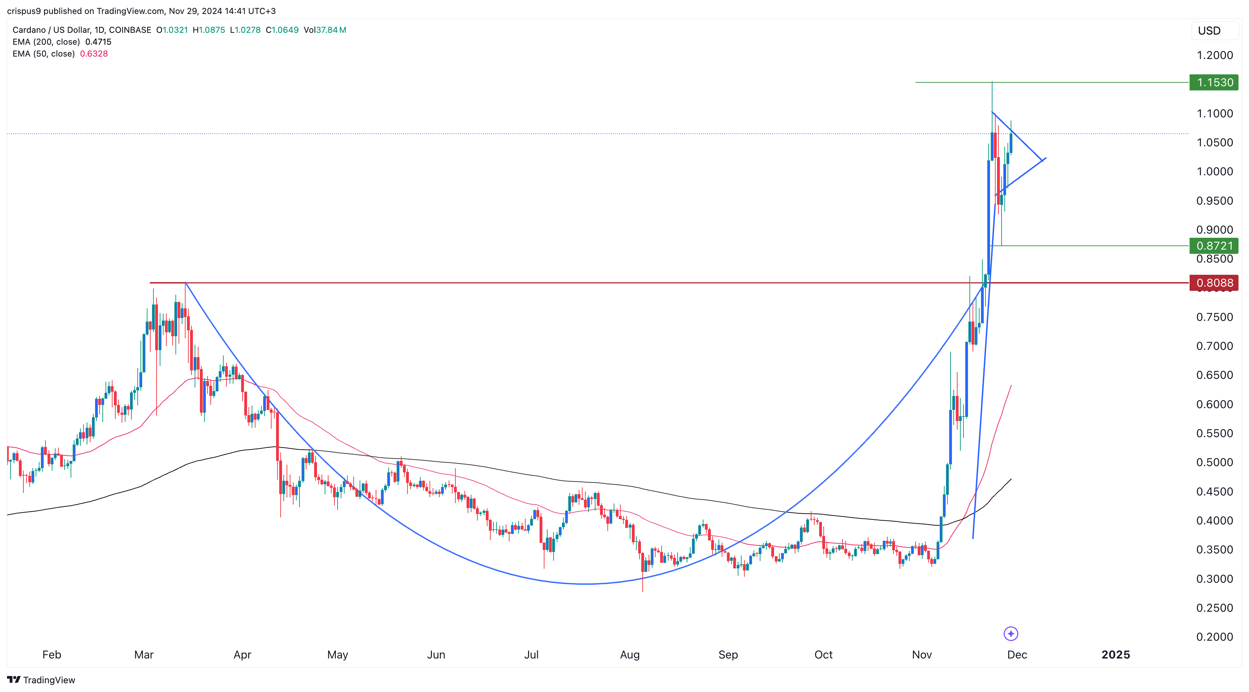Screen dimensions: 1249x692
Task: Click the Aug label on time axis
Action: click(x=630, y=655)
